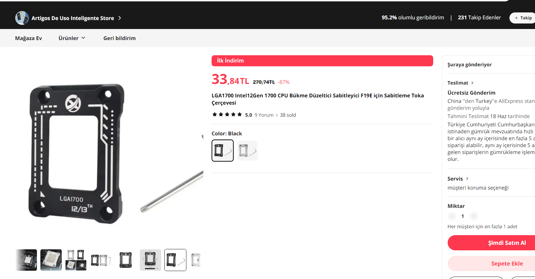This screenshot has height=279, width=535.
Task: Expand the Teslimat delivery details
Action: [x=461, y=83]
